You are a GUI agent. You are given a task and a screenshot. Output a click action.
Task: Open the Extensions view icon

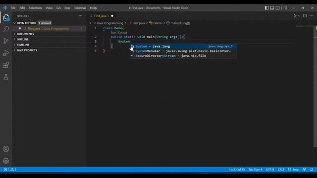[6, 65]
